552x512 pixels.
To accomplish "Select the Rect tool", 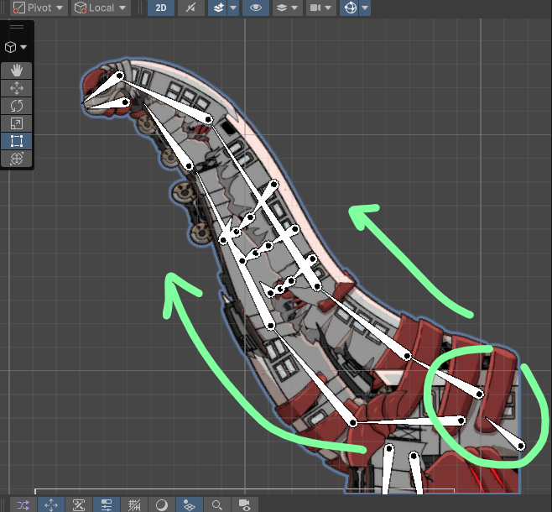I will [17, 141].
